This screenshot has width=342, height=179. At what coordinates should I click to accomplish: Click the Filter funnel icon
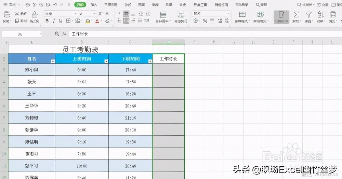[308, 15]
